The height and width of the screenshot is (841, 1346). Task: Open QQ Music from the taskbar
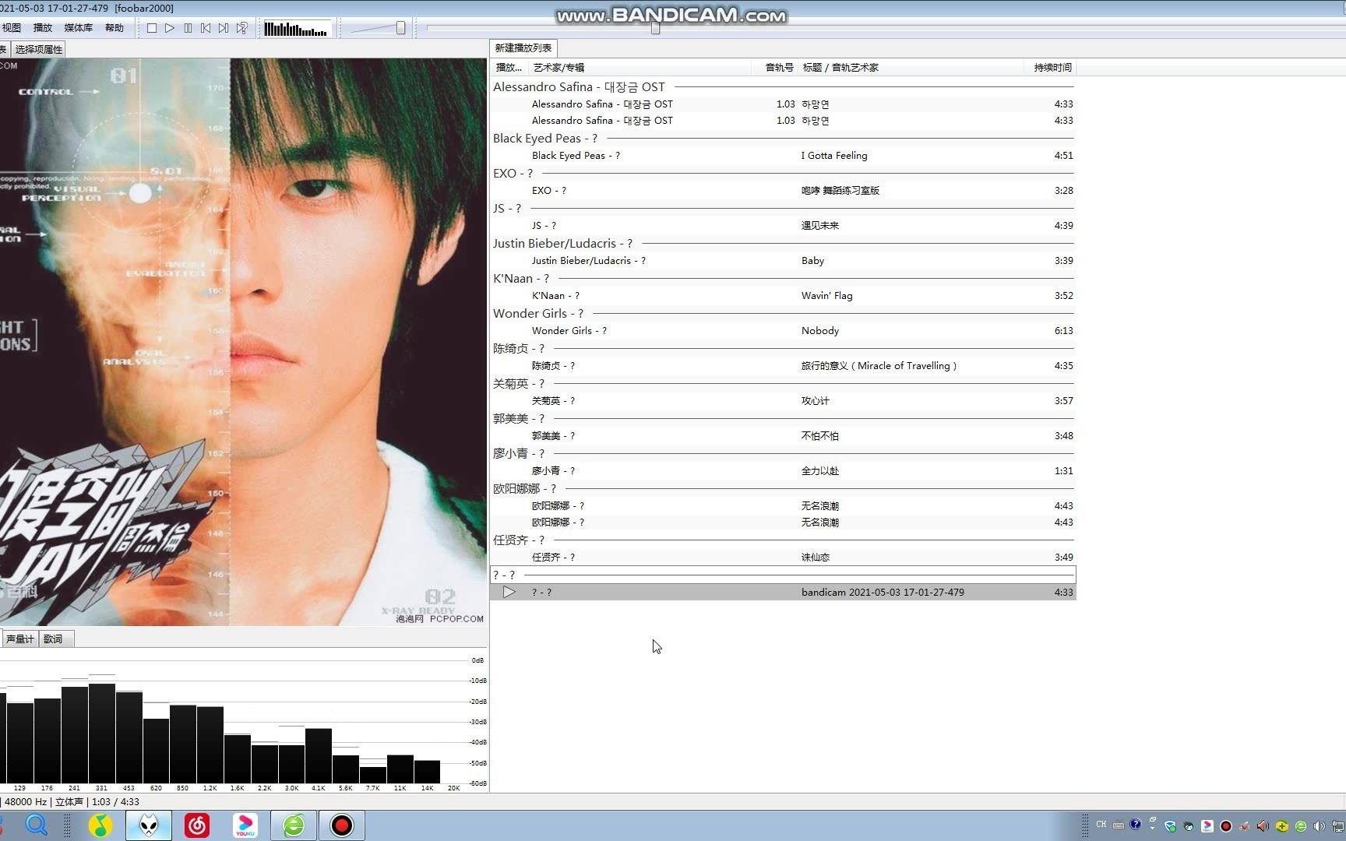(x=100, y=825)
